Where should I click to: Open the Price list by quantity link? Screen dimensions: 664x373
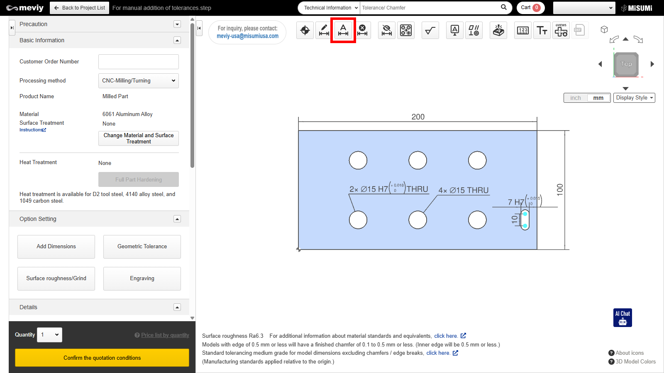[165, 335]
